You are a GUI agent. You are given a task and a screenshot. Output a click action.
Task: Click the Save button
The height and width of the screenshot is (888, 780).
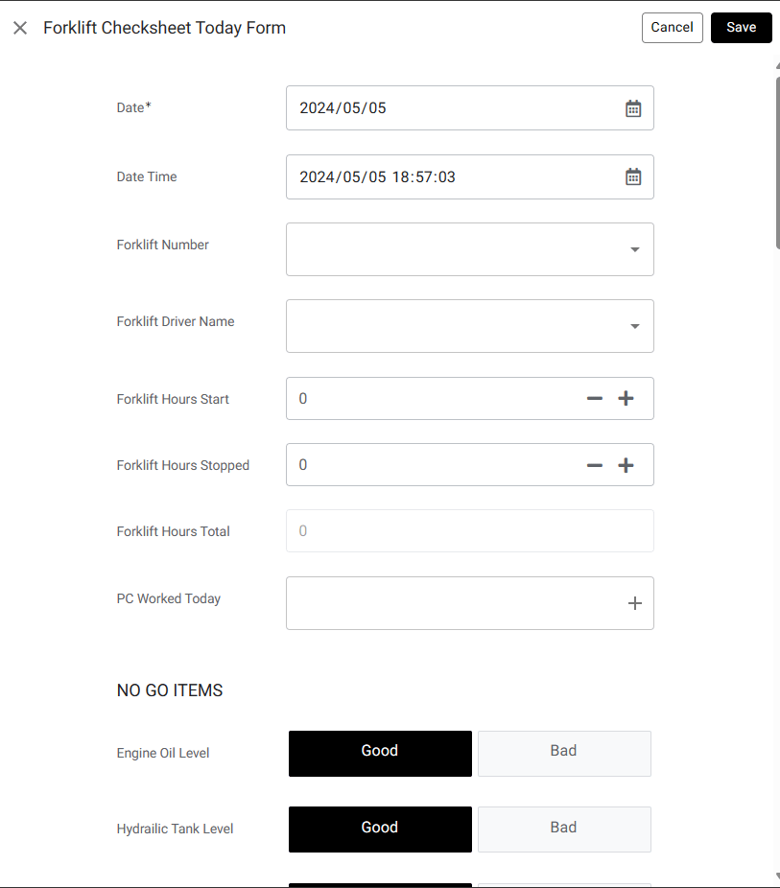[x=741, y=28]
